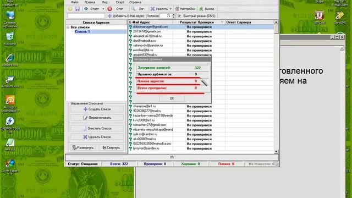Open Настройки settings
The width and height of the screenshot is (352, 198).
(x=185, y=9)
